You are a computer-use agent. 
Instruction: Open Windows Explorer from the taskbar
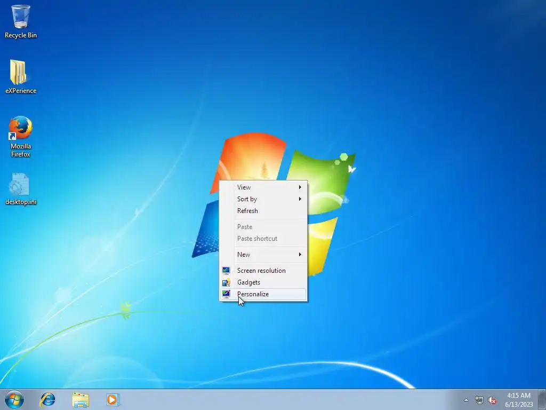pos(81,399)
